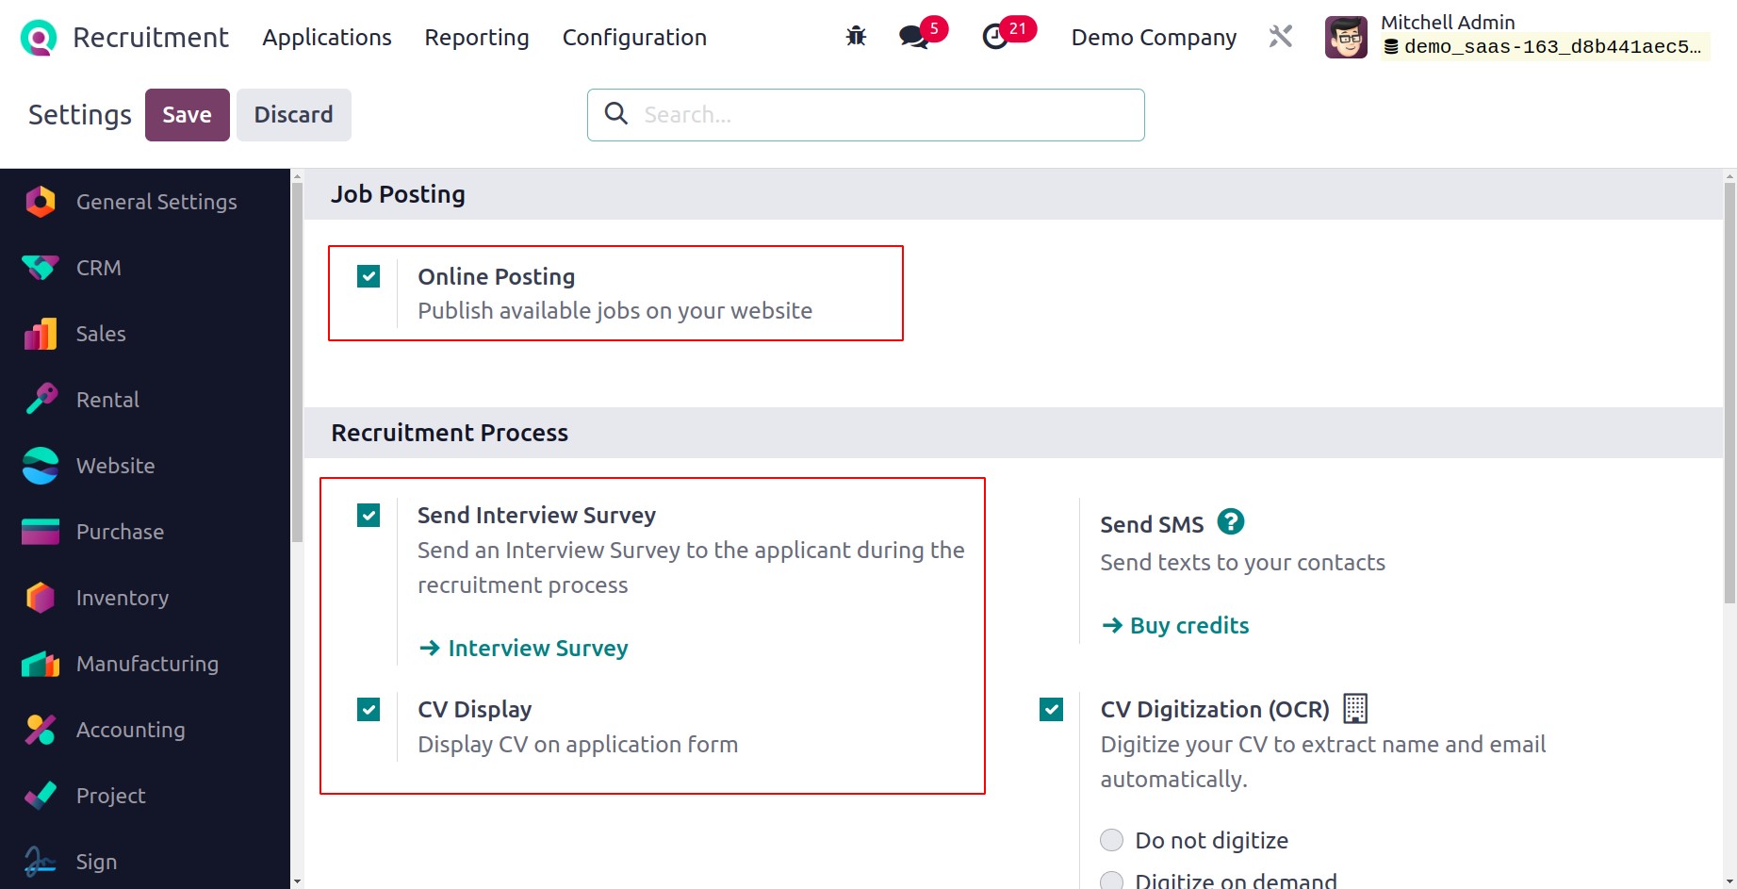
Task: Click the main page vertical scrollbar
Action: click(1729, 393)
